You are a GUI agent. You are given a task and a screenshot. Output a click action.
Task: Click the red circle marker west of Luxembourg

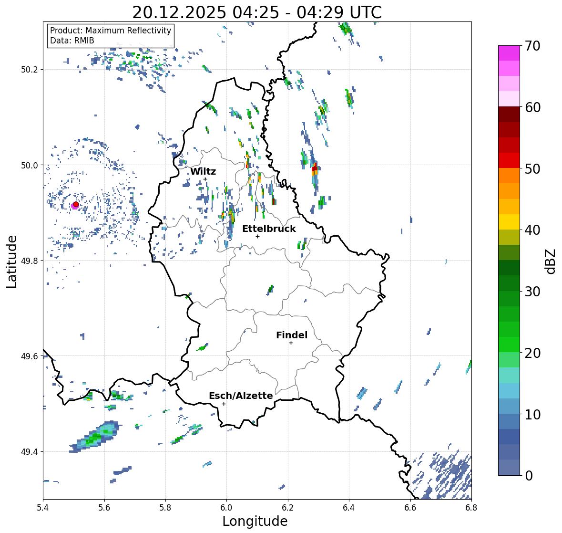(76, 204)
